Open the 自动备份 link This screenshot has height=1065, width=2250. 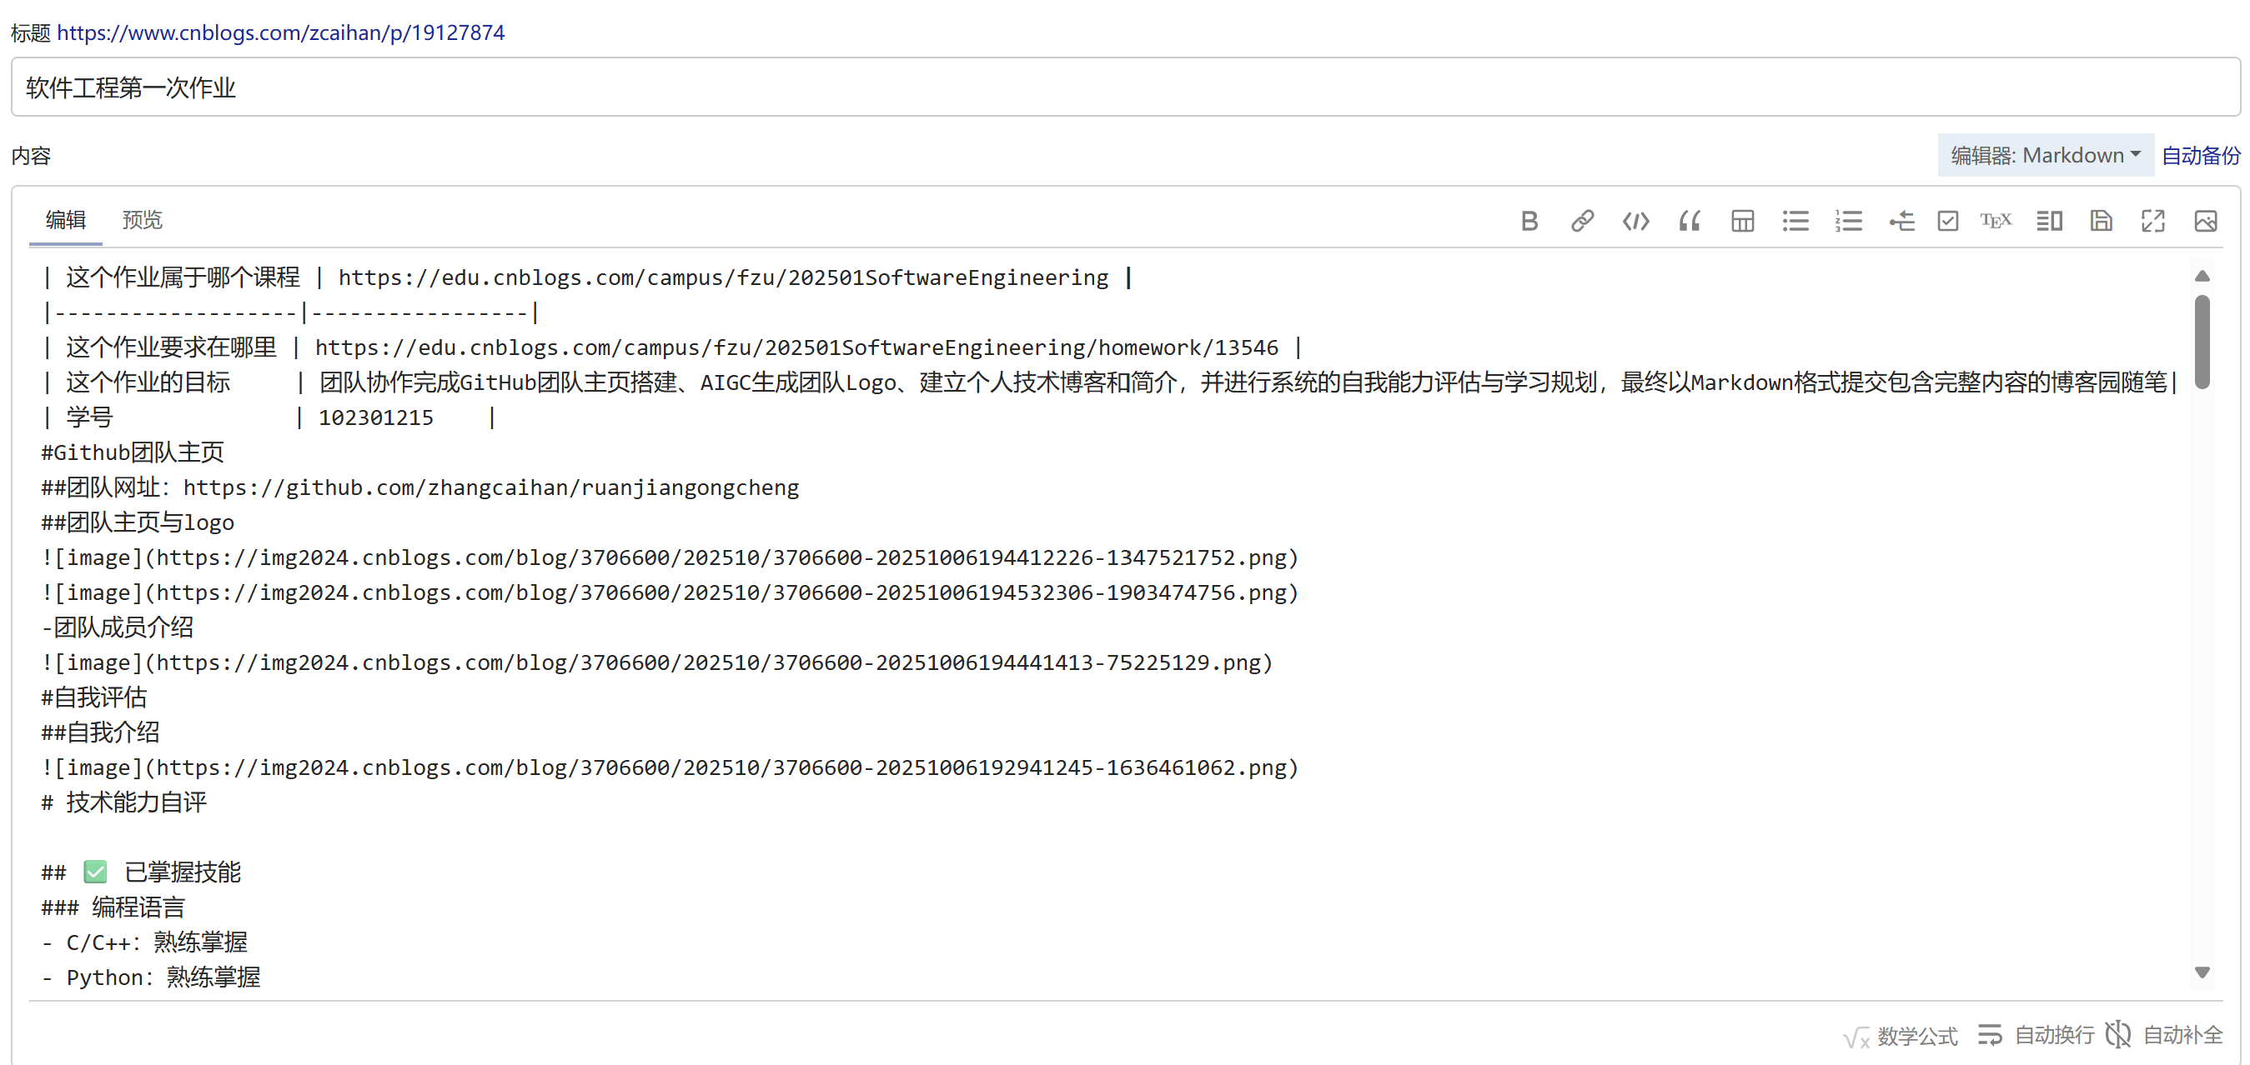2199,155
